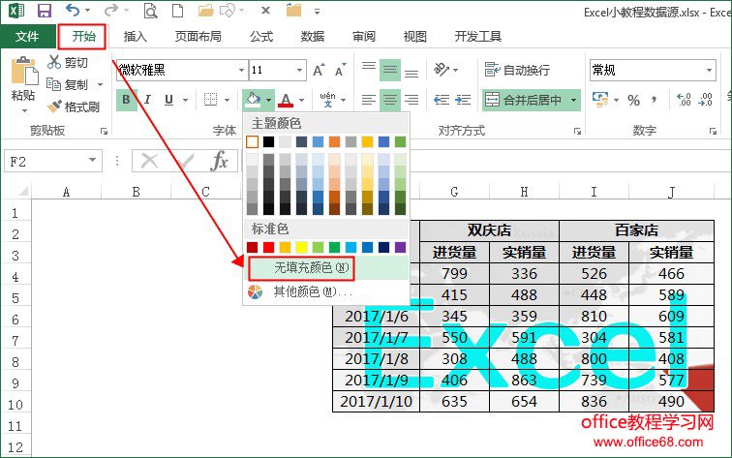Screen dimensions: 732x458
Task: Click the text orientation icon
Action: (442, 70)
